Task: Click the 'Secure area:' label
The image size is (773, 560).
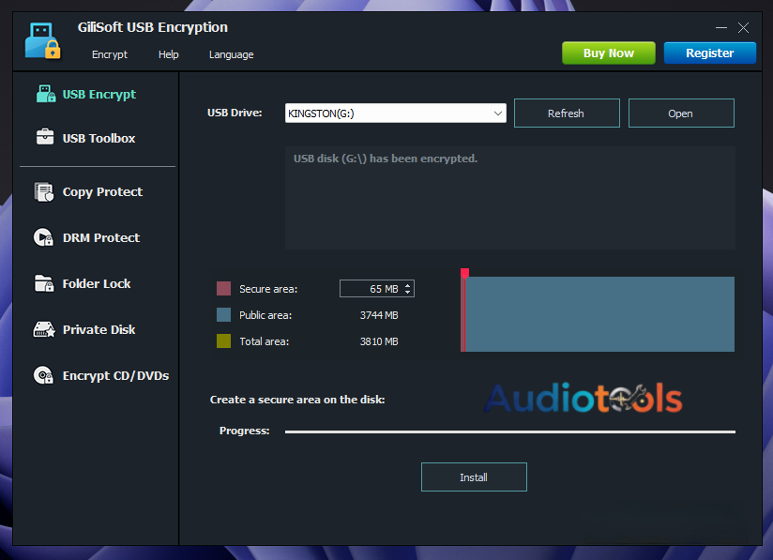Action: tap(268, 289)
